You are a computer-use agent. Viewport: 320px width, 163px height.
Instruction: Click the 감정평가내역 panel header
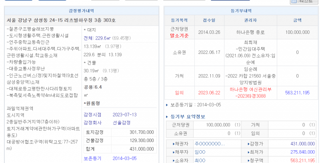coord(80,11)
